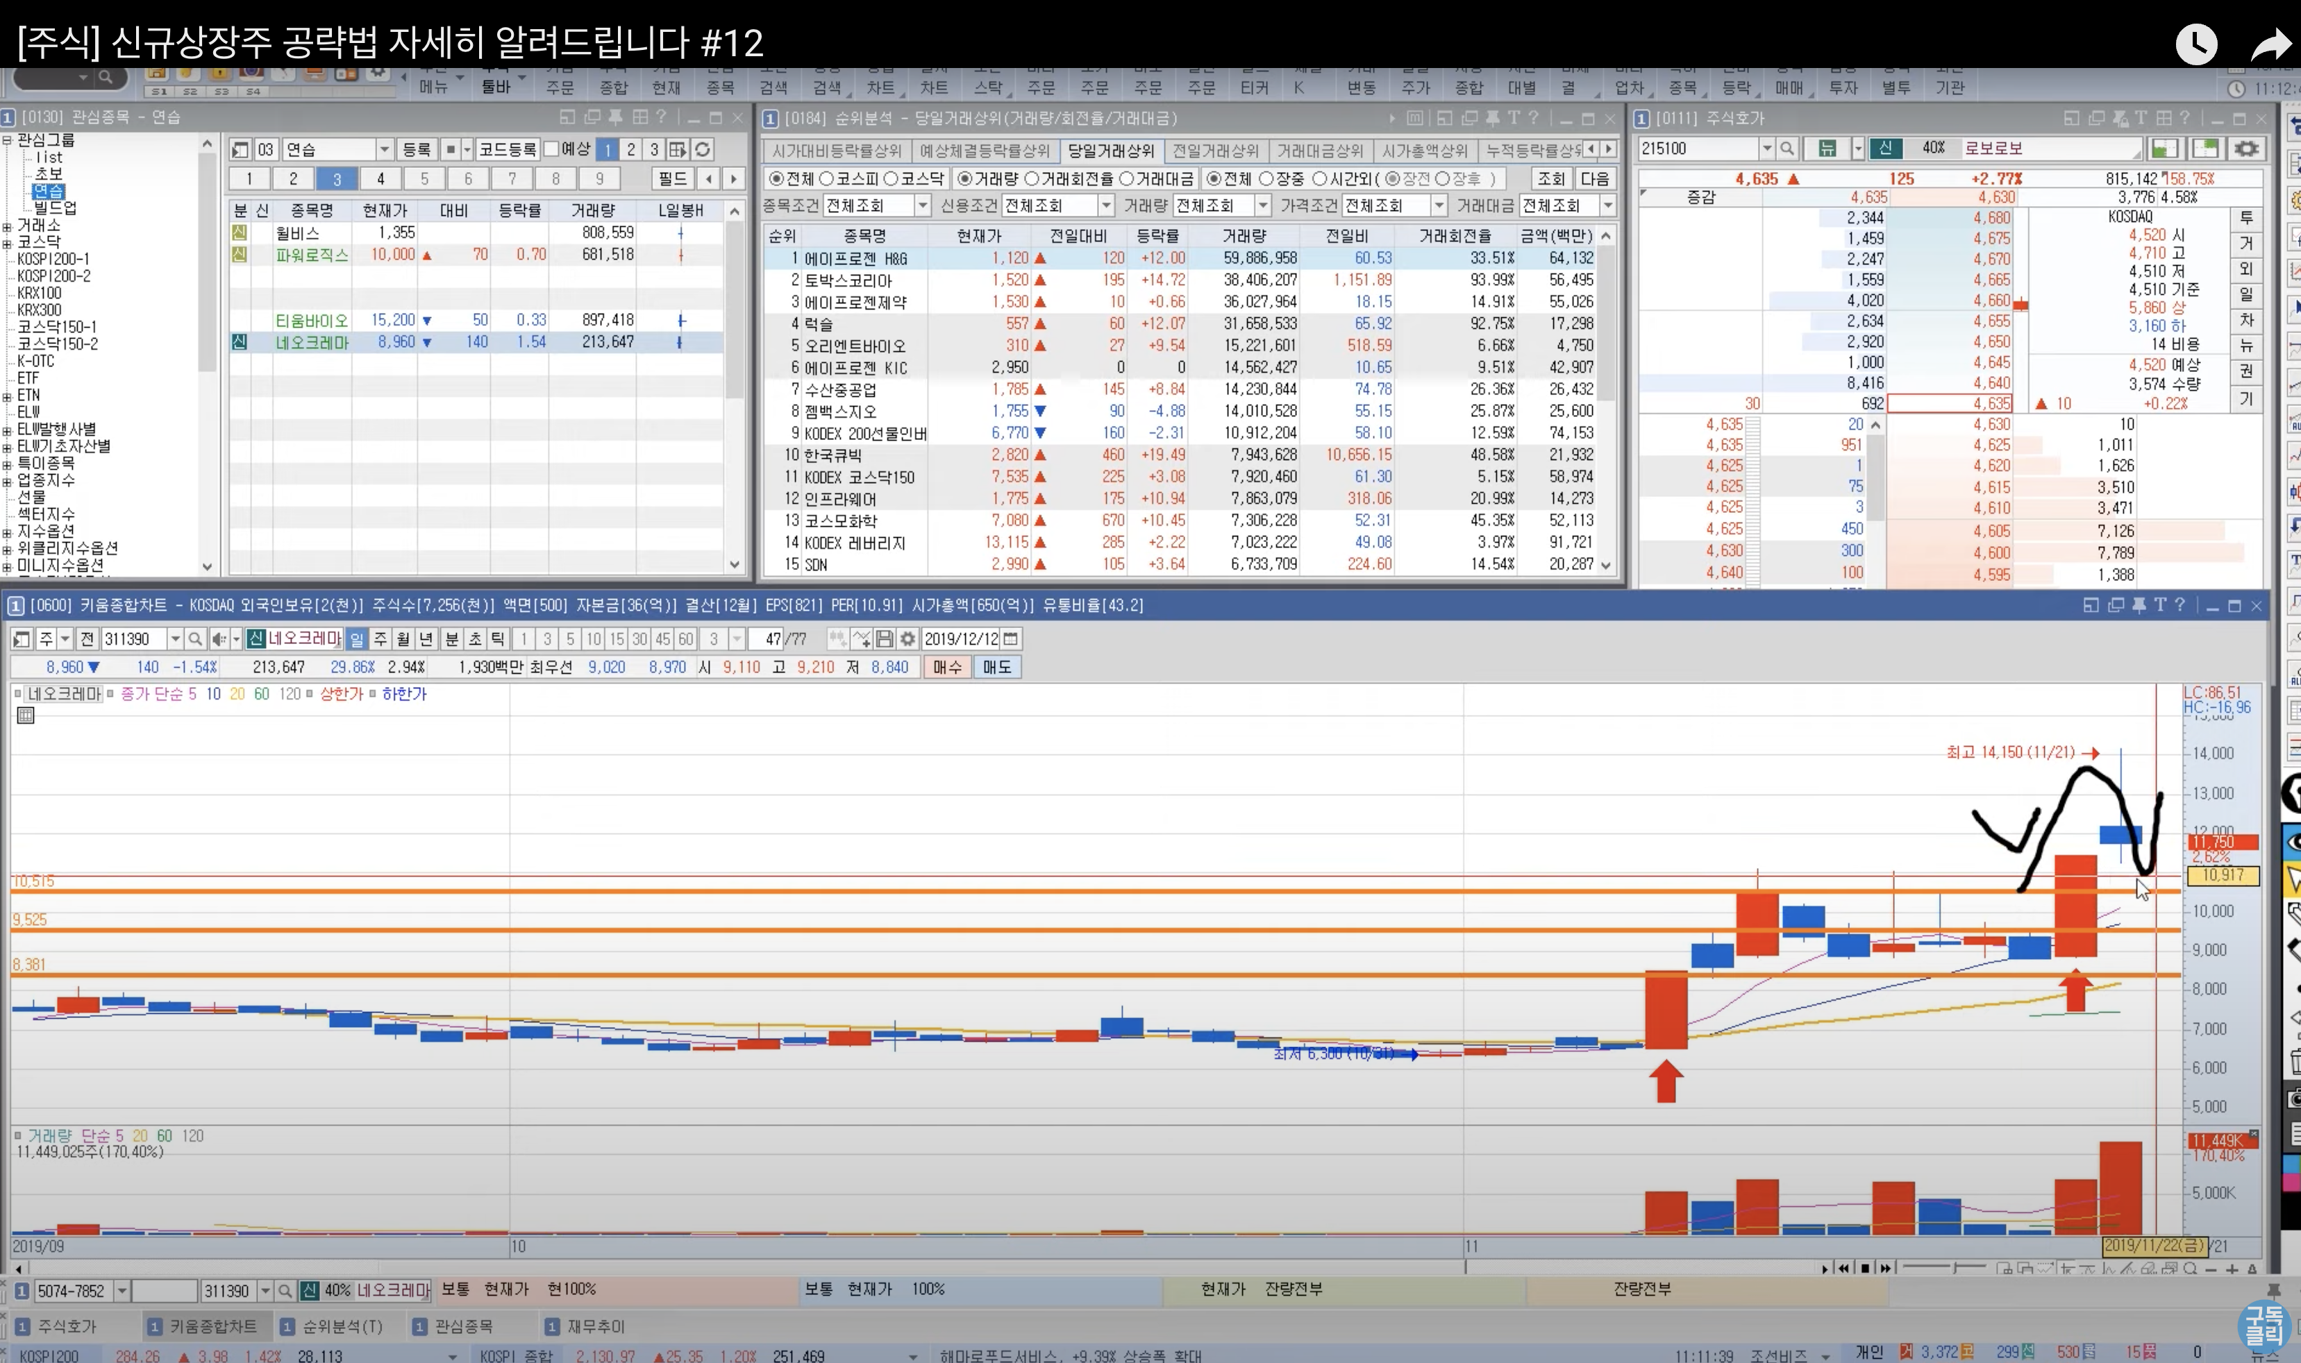Open chart settings gear icon

908,639
